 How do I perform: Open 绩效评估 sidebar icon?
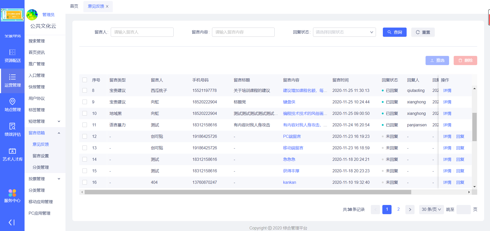[12, 130]
